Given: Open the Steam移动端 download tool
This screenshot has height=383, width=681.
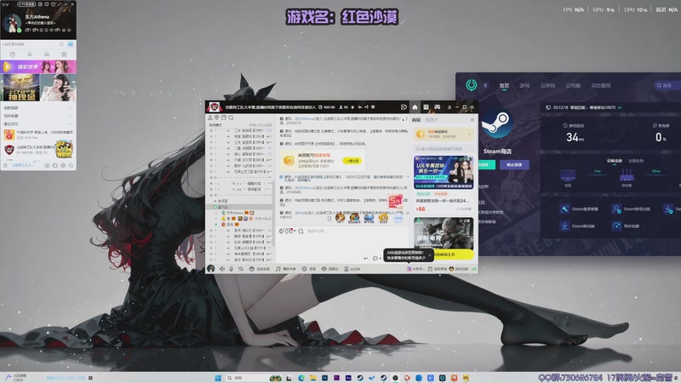Looking at the screenshot, I should click(x=578, y=226).
